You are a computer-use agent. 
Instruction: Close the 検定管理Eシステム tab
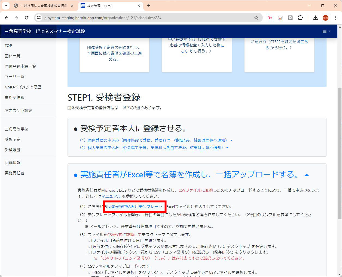[x=139, y=6]
